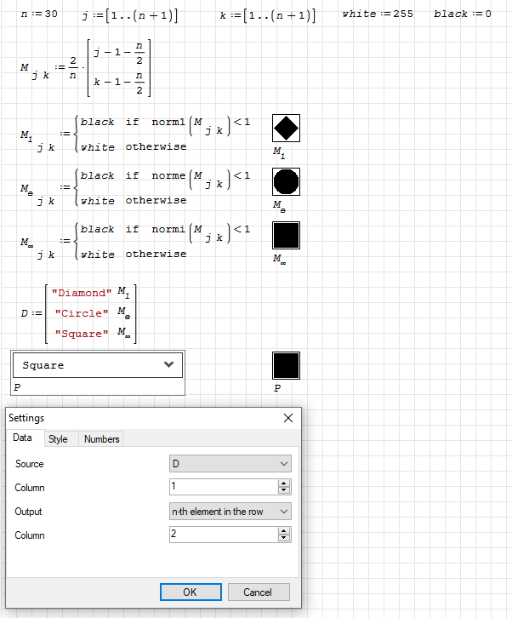512x618 pixels.
Task: Decrement the second Column spinner down arrow
Action: (x=284, y=539)
